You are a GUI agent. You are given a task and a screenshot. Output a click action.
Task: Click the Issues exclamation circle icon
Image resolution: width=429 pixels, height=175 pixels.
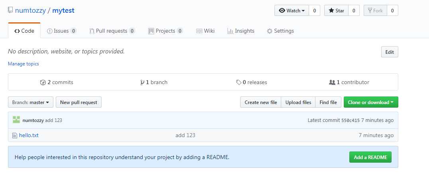click(49, 31)
